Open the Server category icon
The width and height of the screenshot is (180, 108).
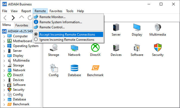[x=116, y=27]
